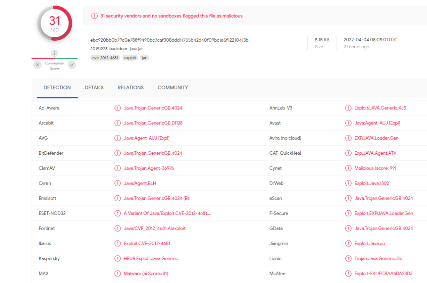Click the warning icon beside the ClamAV detection
Screen dimensions: 427x283
pyautogui.click(x=118, y=168)
